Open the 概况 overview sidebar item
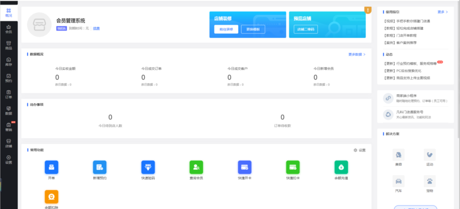The width and height of the screenshot is (460, 209). click(x=9, y=13)
